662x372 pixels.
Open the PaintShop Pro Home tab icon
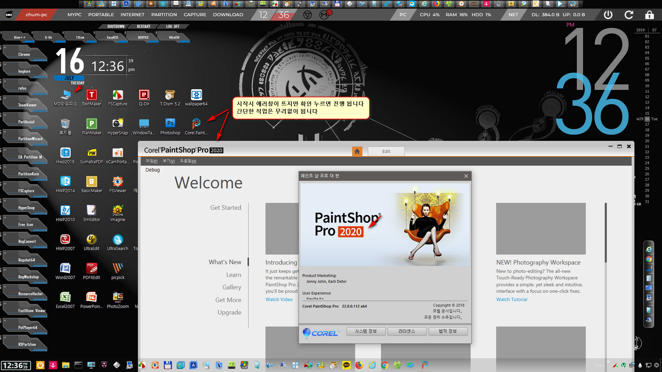pyautogui.click(x=357, y=151)
